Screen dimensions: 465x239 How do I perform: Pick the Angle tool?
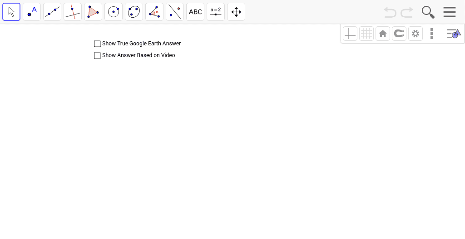(154, 12)
